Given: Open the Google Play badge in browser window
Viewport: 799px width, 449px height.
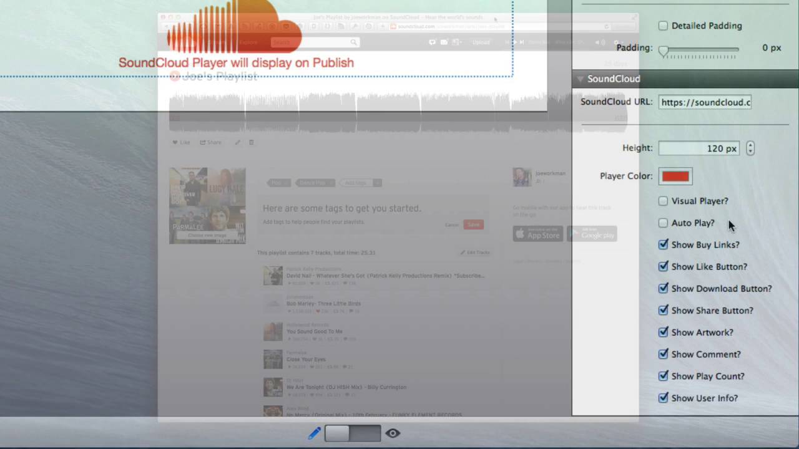Looking at the screenshot, I should click(x=592, y=234).
